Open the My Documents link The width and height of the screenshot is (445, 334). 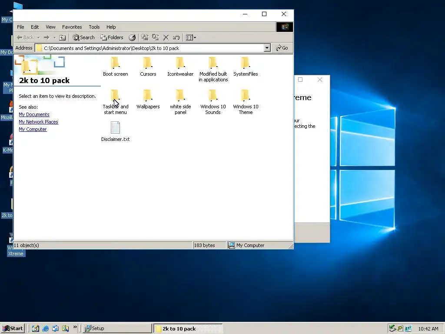(34, 114)
